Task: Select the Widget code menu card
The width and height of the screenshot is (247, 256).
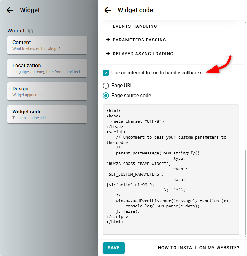Action: coord(47,114)
